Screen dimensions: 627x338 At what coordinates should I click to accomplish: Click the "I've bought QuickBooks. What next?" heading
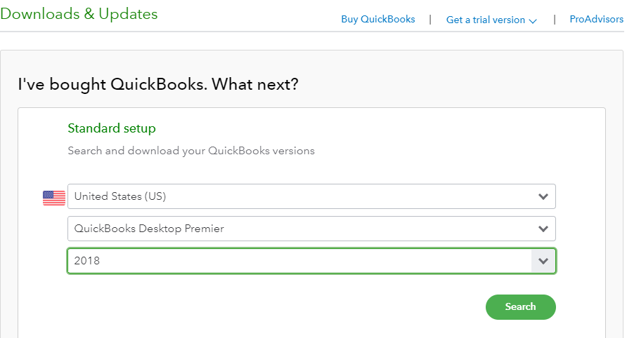158,85
